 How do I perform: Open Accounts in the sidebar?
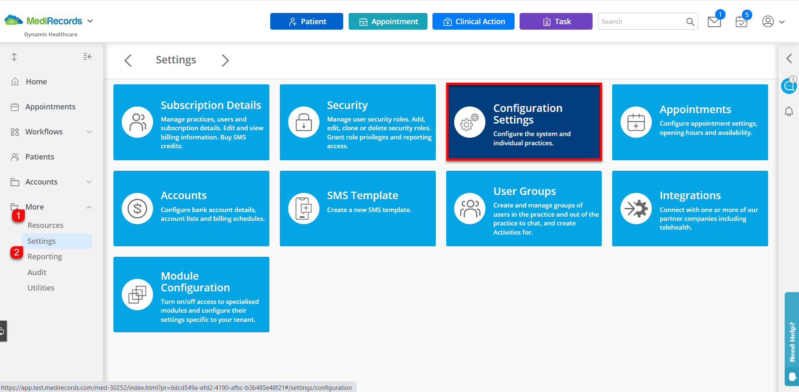[x=41, y=182]
